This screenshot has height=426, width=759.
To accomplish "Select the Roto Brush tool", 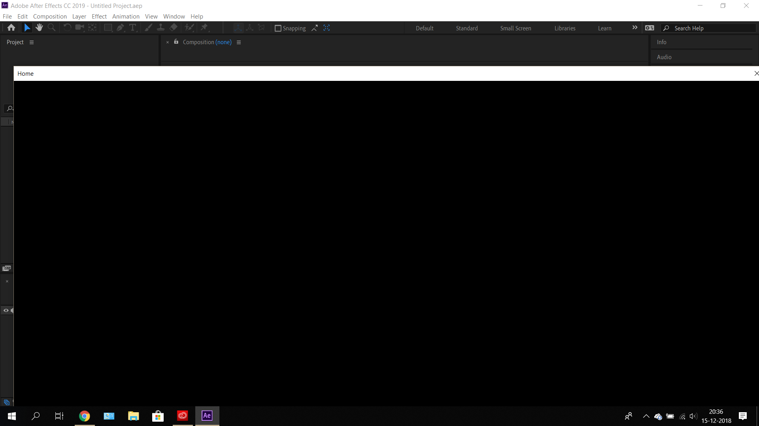I will click(x=190, y=28).
